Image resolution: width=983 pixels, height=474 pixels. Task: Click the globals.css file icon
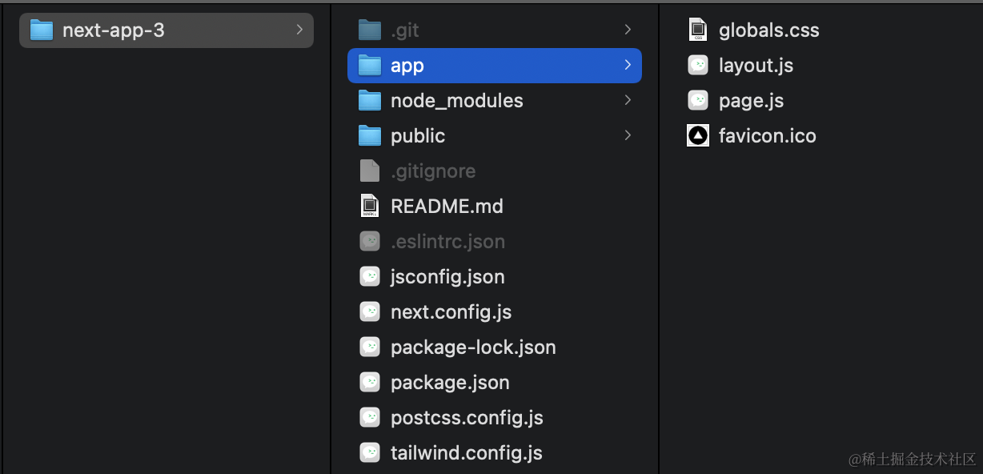[x=698, y=30]
